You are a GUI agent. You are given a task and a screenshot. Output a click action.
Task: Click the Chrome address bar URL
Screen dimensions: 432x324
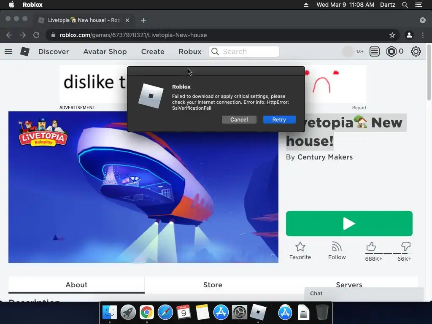133,35
